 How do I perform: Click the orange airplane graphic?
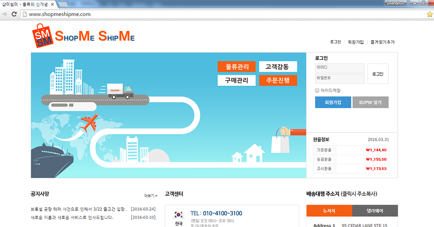pos(88,123)
